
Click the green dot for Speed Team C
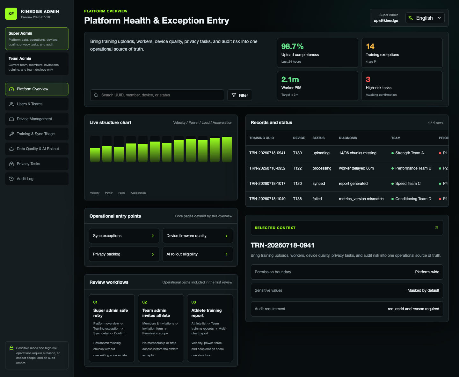pyautogui.click(x=392, y=184)
